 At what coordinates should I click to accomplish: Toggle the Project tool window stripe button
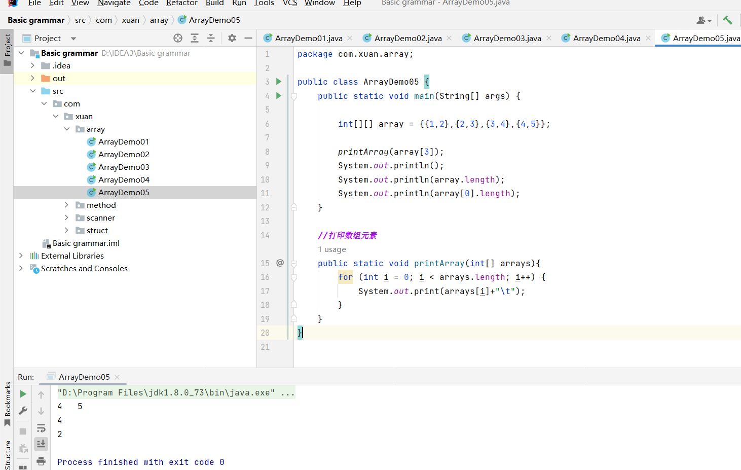[x=7, y=51]
